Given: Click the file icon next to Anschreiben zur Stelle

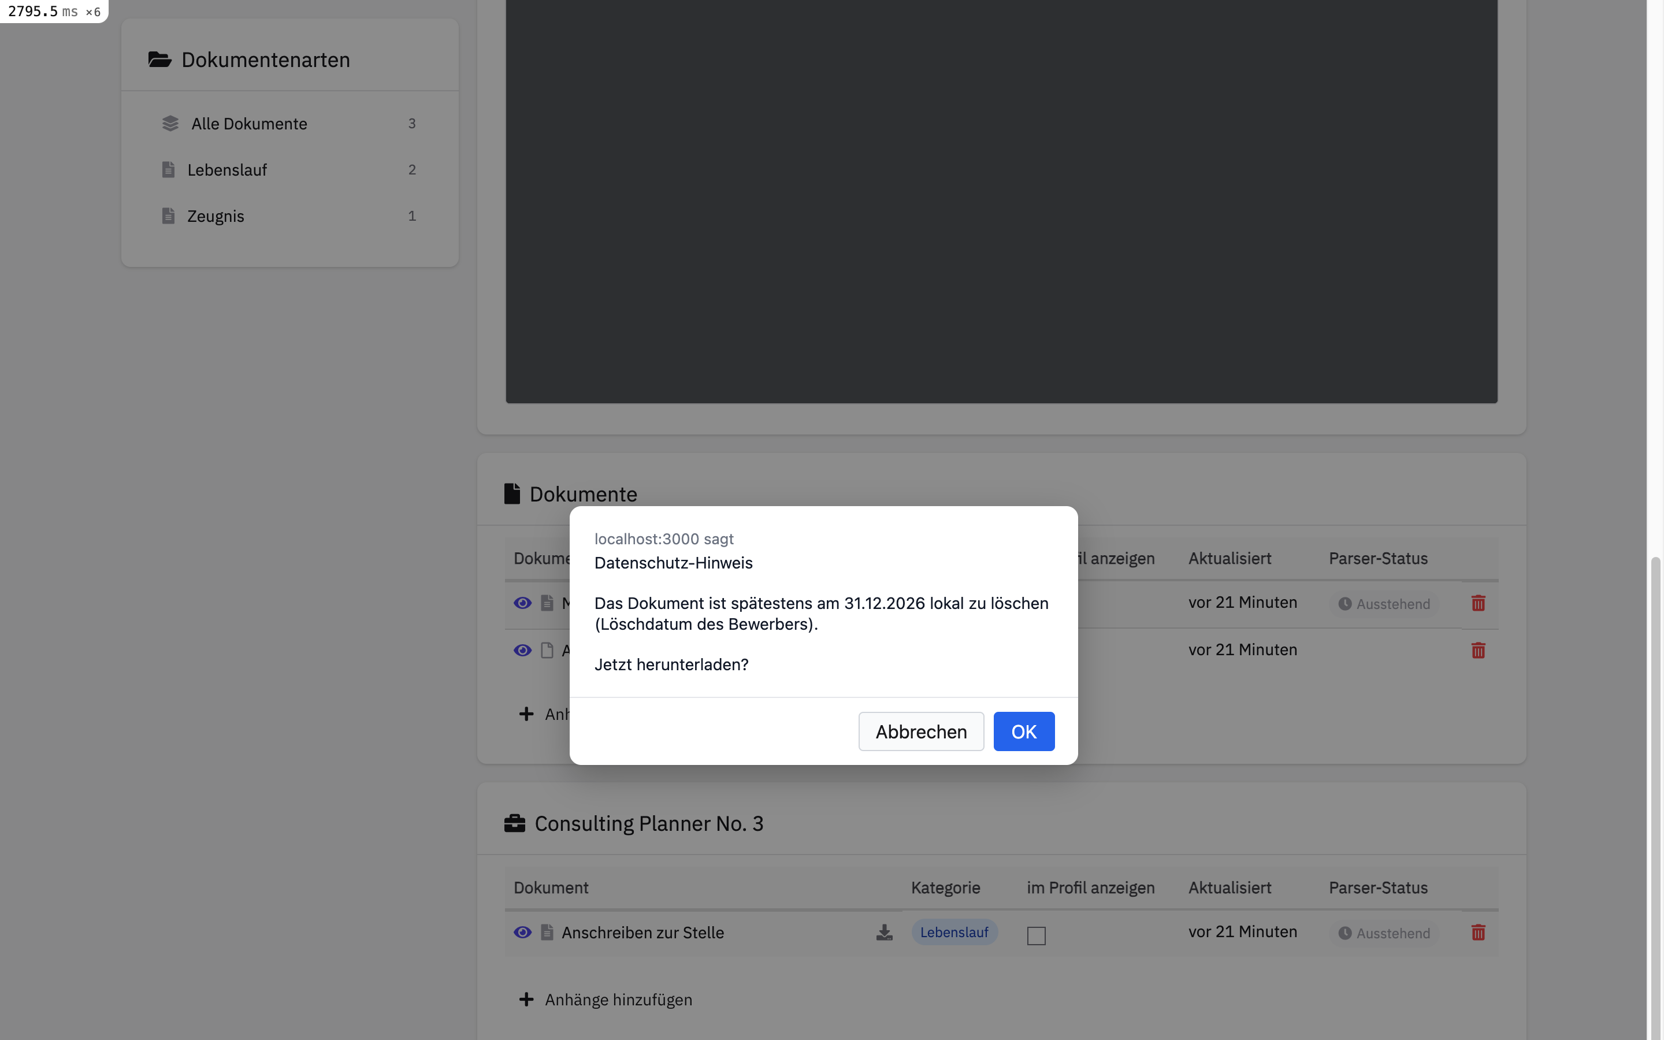Looking at the screenshot, I should [547, 932].
